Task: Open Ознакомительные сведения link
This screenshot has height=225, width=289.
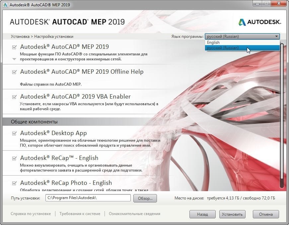Action: pyautogui.click(x=135, y=214)
